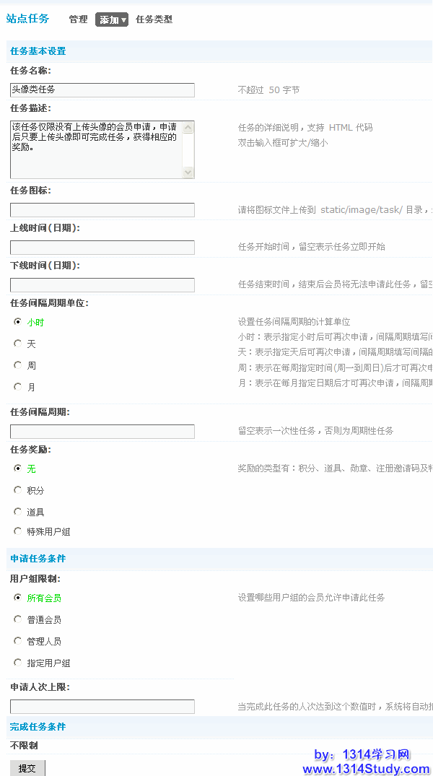Open the 管理 tab

(78, 19)
